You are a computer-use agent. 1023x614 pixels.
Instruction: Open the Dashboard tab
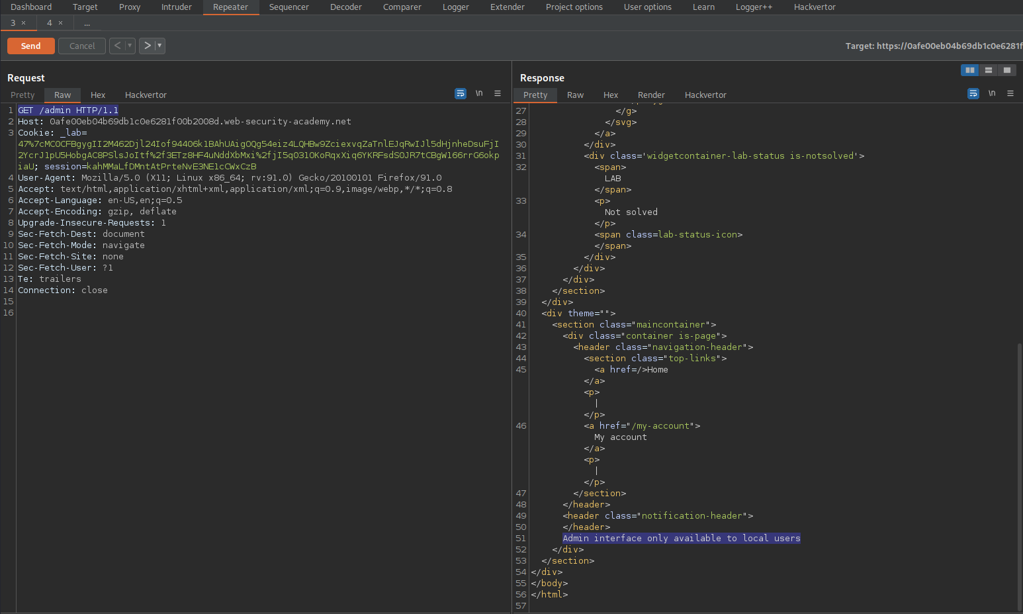[x=31, y=7]
